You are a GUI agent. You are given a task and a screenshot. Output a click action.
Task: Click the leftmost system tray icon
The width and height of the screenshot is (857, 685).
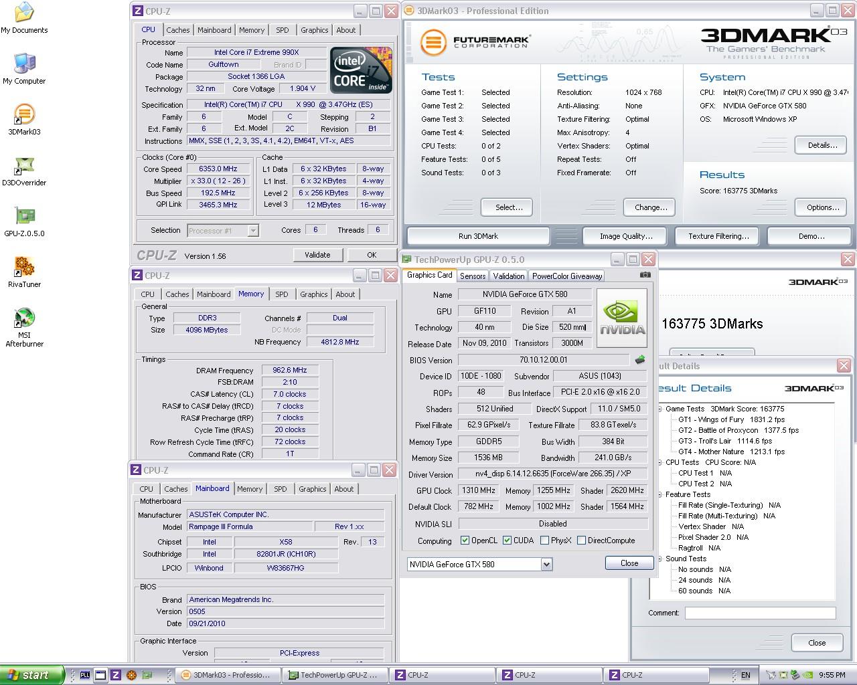coord(771,675)
